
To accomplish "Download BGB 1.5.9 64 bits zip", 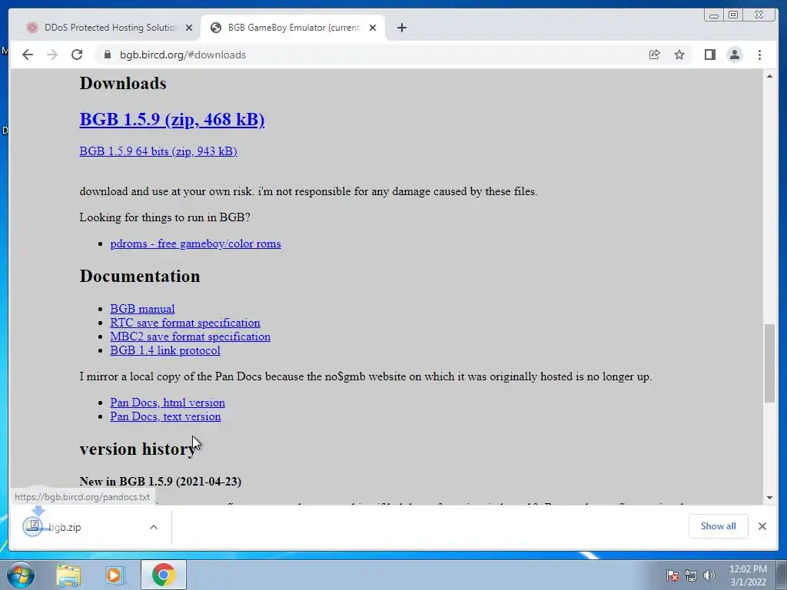I will tap(158, 151).
